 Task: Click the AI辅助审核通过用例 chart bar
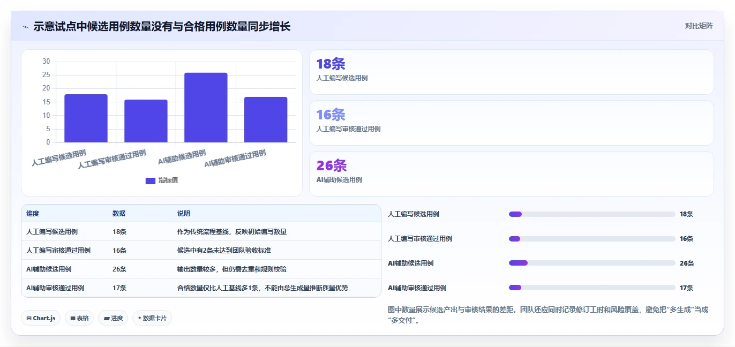point(266,120)
